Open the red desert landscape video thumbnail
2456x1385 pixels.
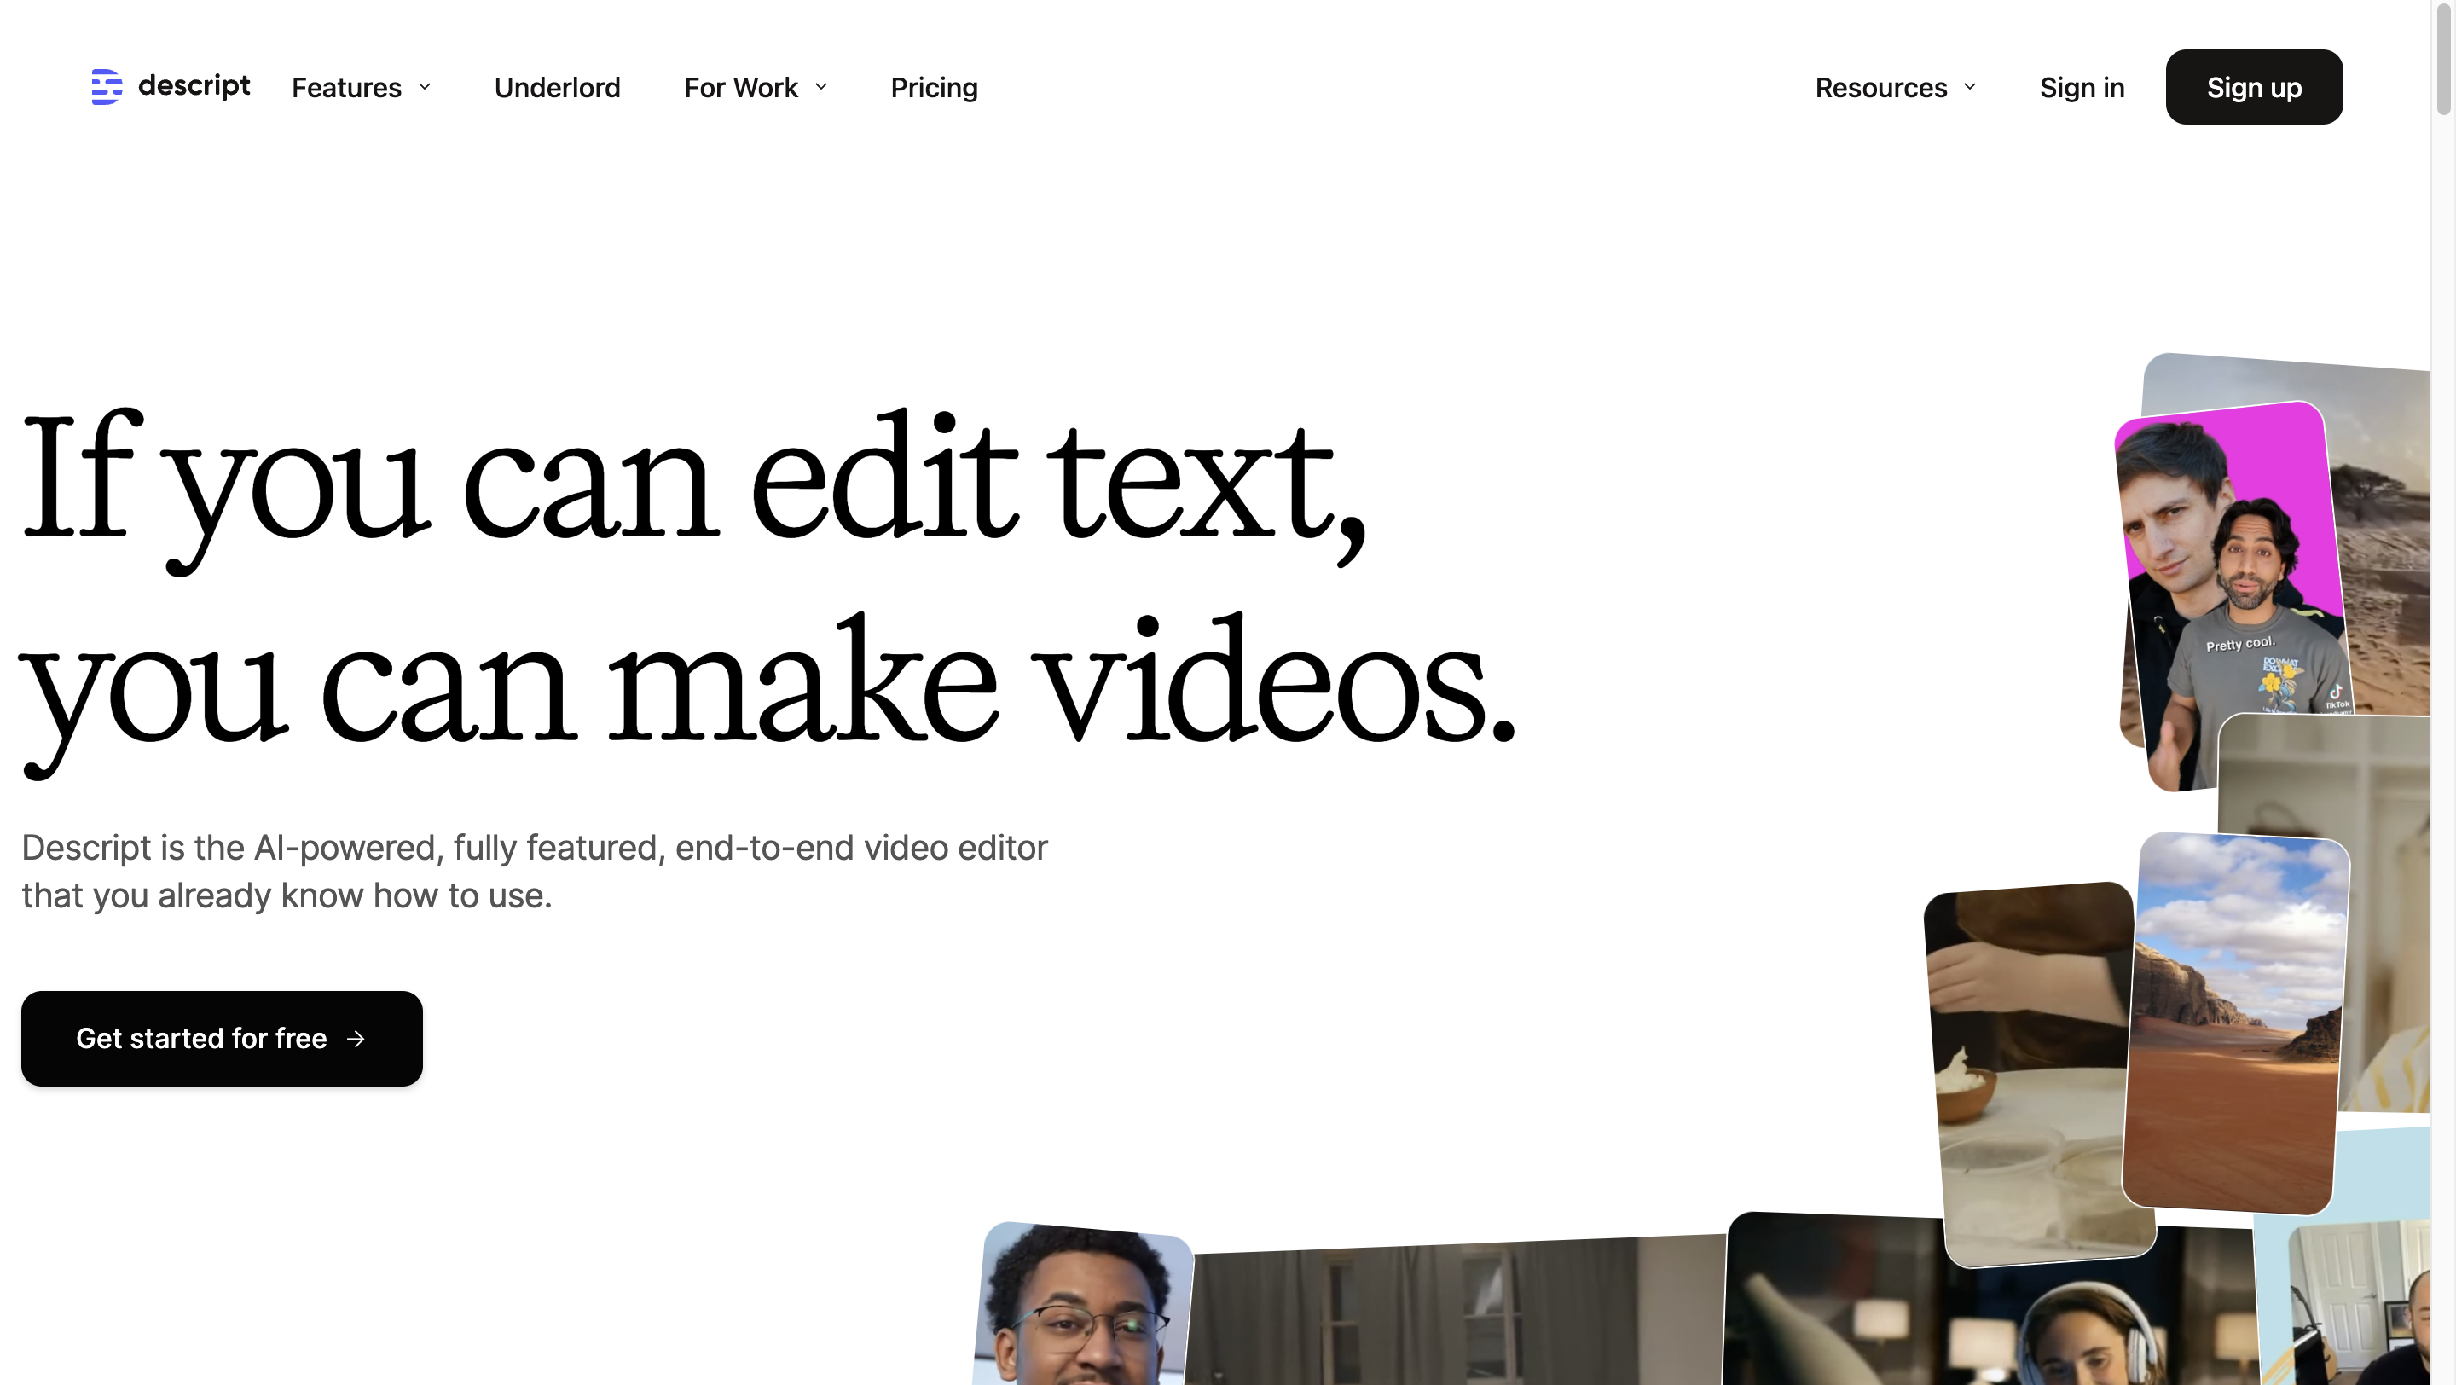(x=2236, y=1023)
